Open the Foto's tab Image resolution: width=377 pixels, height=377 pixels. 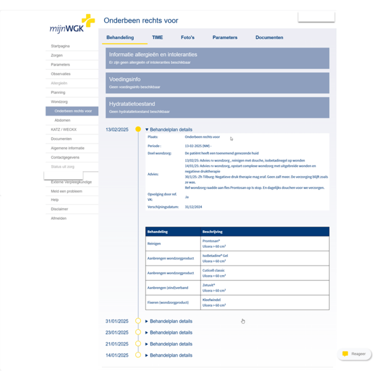(x=188, y=38)
